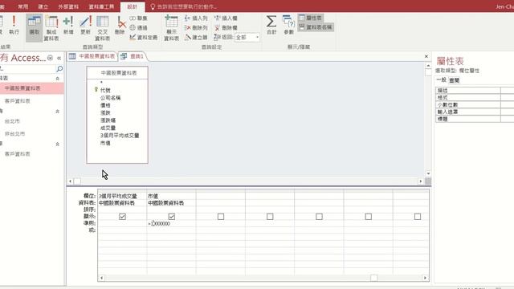The width and height of the screenshot is (514, 289).
Task: Toggle the 屬性表 property sheet button
Action: 311,18
